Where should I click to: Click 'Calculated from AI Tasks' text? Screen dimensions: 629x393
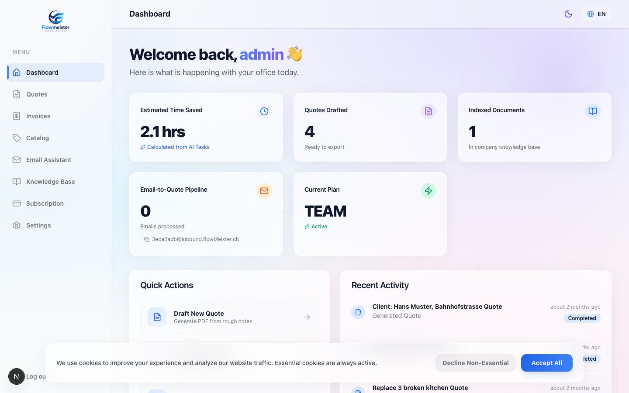pos(178,147)
